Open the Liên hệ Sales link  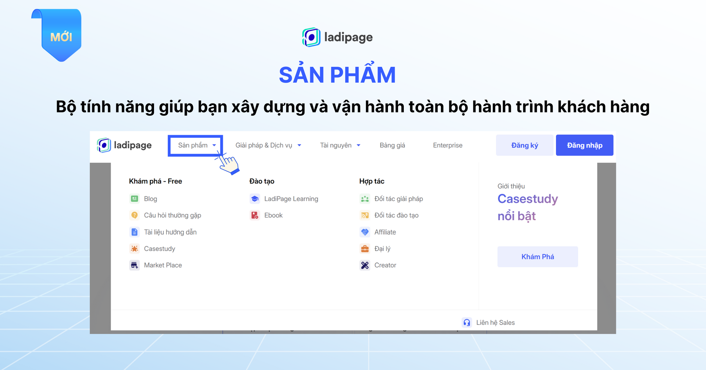point(495,323)
